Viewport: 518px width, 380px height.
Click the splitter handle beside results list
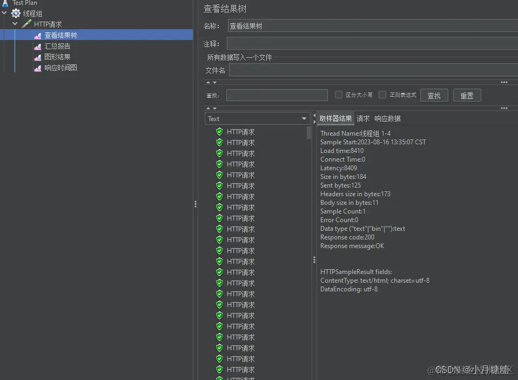[314, 260]
